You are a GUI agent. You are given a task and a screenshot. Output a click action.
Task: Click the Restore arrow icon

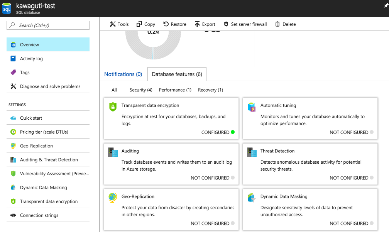point(166,24)
